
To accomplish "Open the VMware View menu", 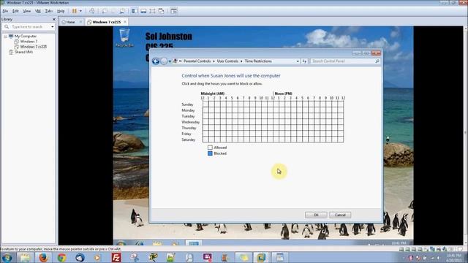I will pos(27,11).
